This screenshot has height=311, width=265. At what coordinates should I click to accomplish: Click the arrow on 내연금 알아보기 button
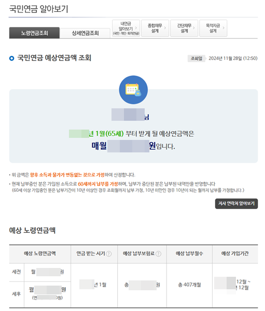(136, 28)
